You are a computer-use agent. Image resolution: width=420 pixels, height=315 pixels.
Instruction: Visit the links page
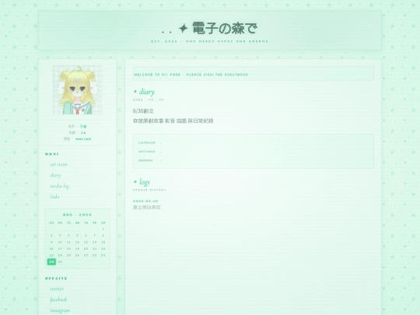[54, 197]
